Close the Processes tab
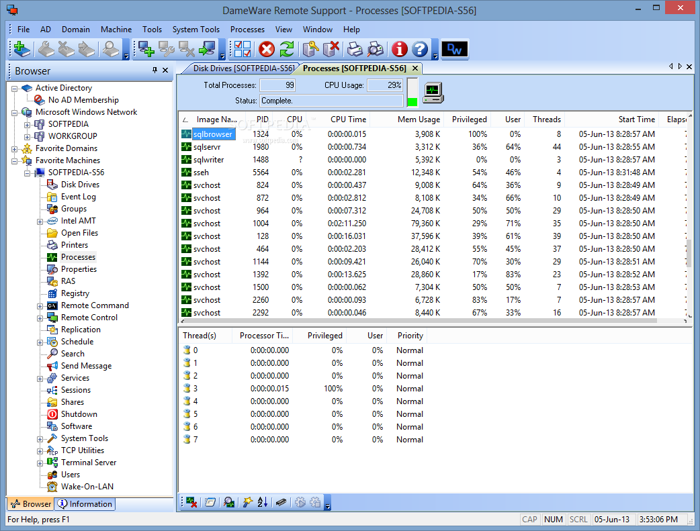The image size is (700, 531). coord(415,68)
